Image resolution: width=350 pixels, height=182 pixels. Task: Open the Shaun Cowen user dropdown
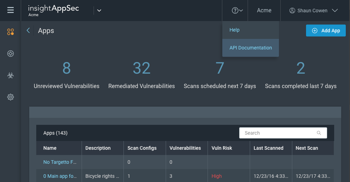click(x=313, y=11)
